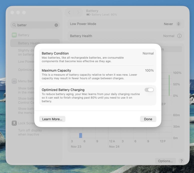Click the 'Low Power Mode' row label
The image size is (194, 173).
tap(83, 24)
